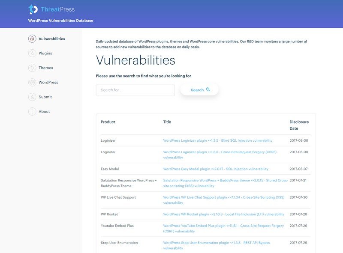Select the Easy Modal product cell
The height and width of the screenshot is (253, 343).
coord(110,169)
